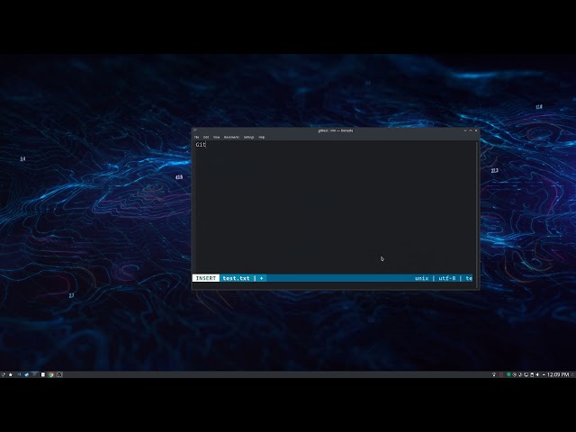Click the modified '+' flag in the statusline
Viewport: 576px width, 432px height.
pos(261,278)
